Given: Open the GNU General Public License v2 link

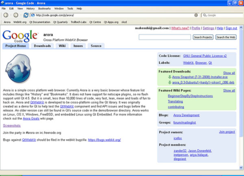Looking at the screenshot, I should point(205,56).
